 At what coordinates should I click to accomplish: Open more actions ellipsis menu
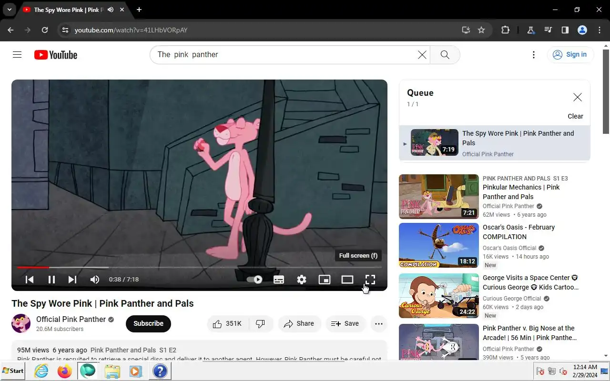tap(379, 324)
